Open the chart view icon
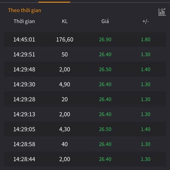 162,12
